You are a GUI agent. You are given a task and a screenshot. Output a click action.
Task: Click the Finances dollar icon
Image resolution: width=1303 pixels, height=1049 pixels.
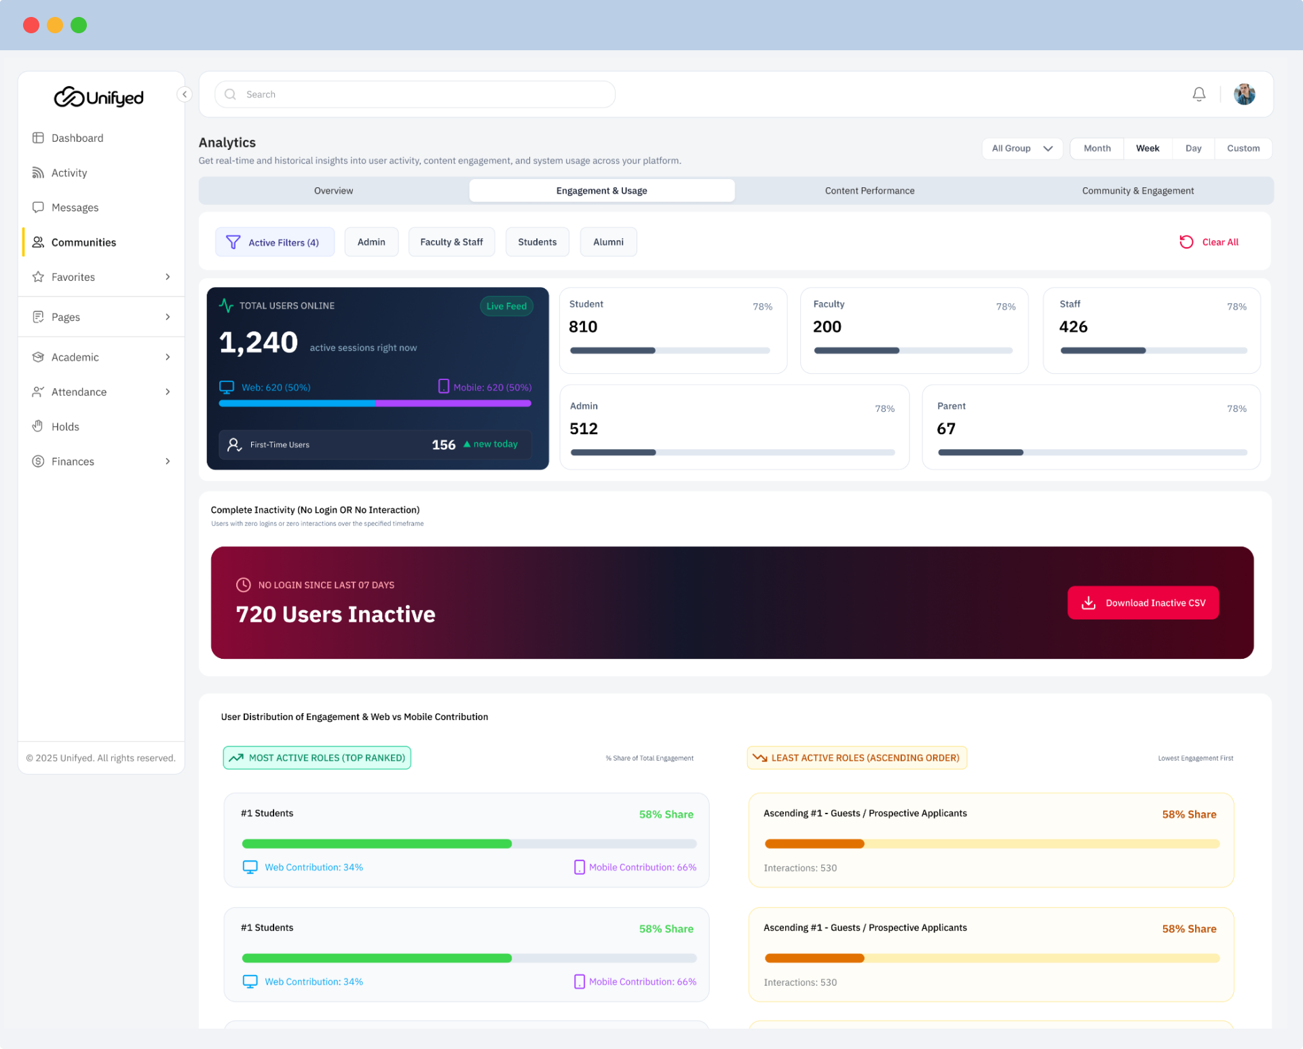tap(38, 461)
